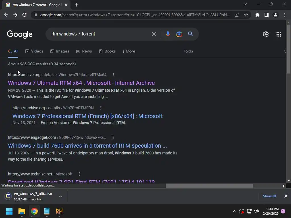This screenshot has height=218, width=291.
Task: Open the Windows 7 Professional RTM (French) result
Action: click(x=88, y=116)
